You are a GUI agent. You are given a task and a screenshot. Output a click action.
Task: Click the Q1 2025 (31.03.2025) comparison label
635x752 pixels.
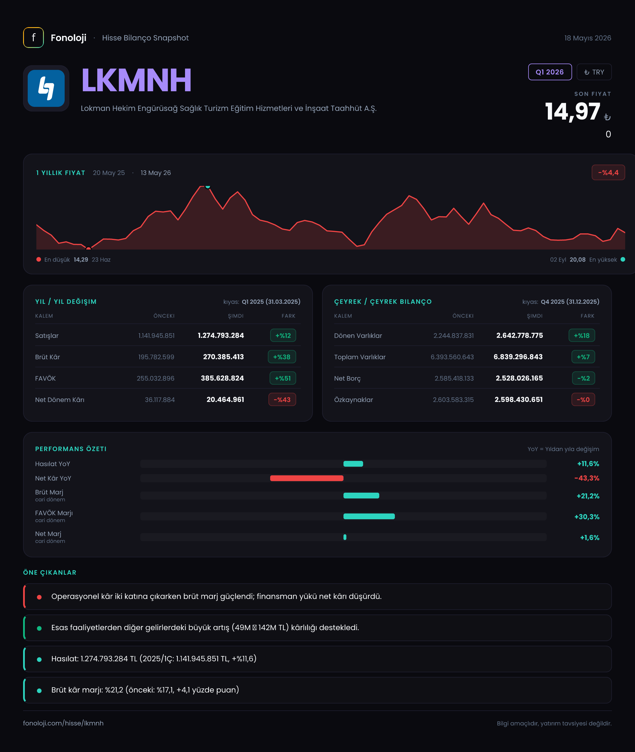point(271,301)
